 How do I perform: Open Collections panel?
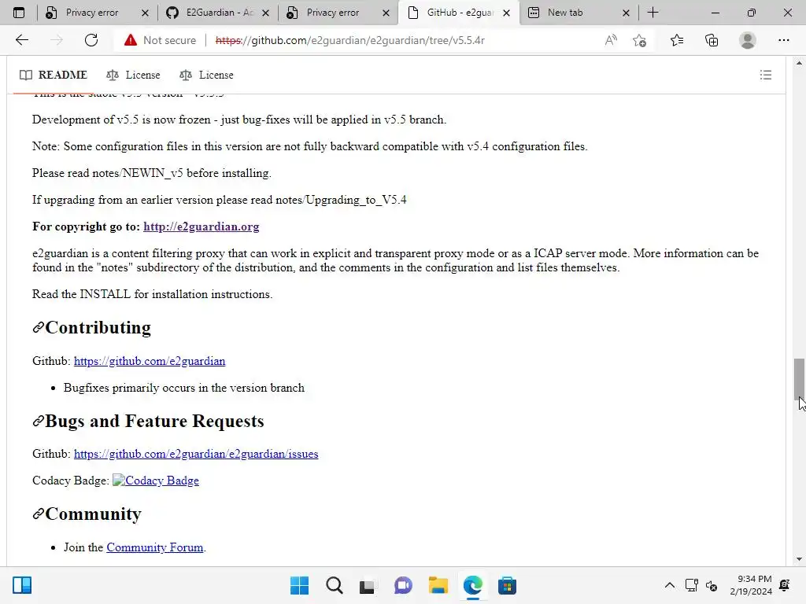(712, 40)
